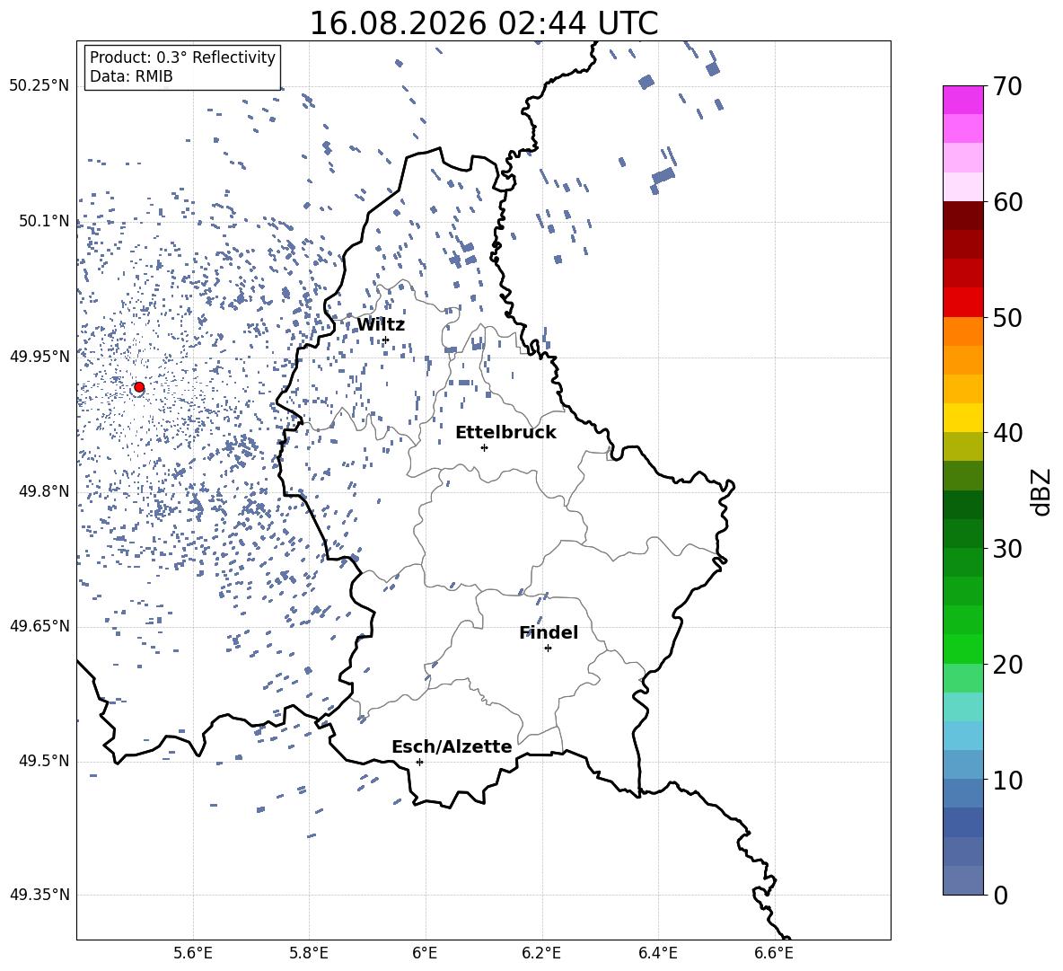
Task: Select the Findel city label
Action: click(x=549, y=632)
